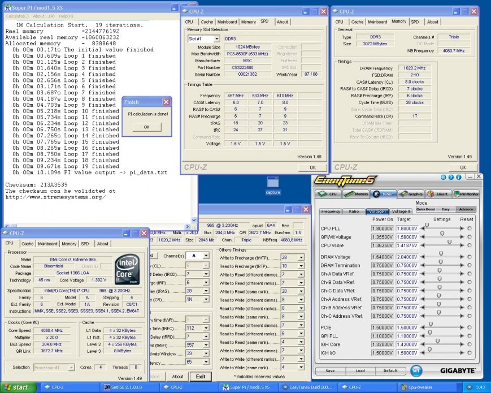Open the Windows Start button
Image resolution: width=491 pixels, height=393 pixels.
18,387
